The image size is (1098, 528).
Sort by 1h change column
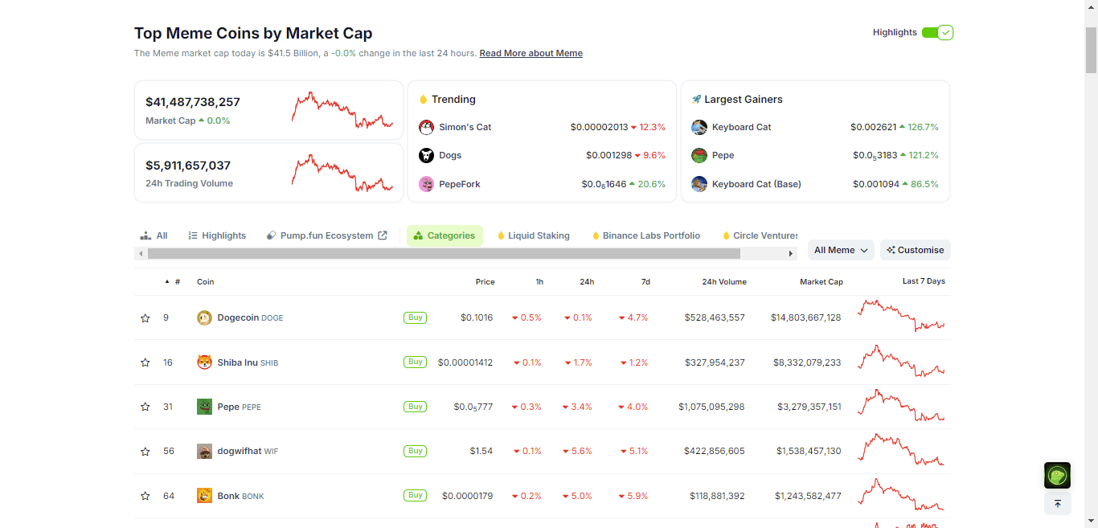pyautogui.click(x=539, y=282)
